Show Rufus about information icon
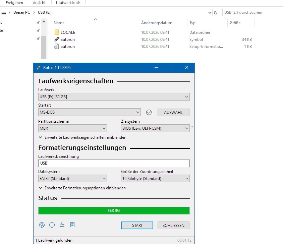 click(x=52, y=225)
